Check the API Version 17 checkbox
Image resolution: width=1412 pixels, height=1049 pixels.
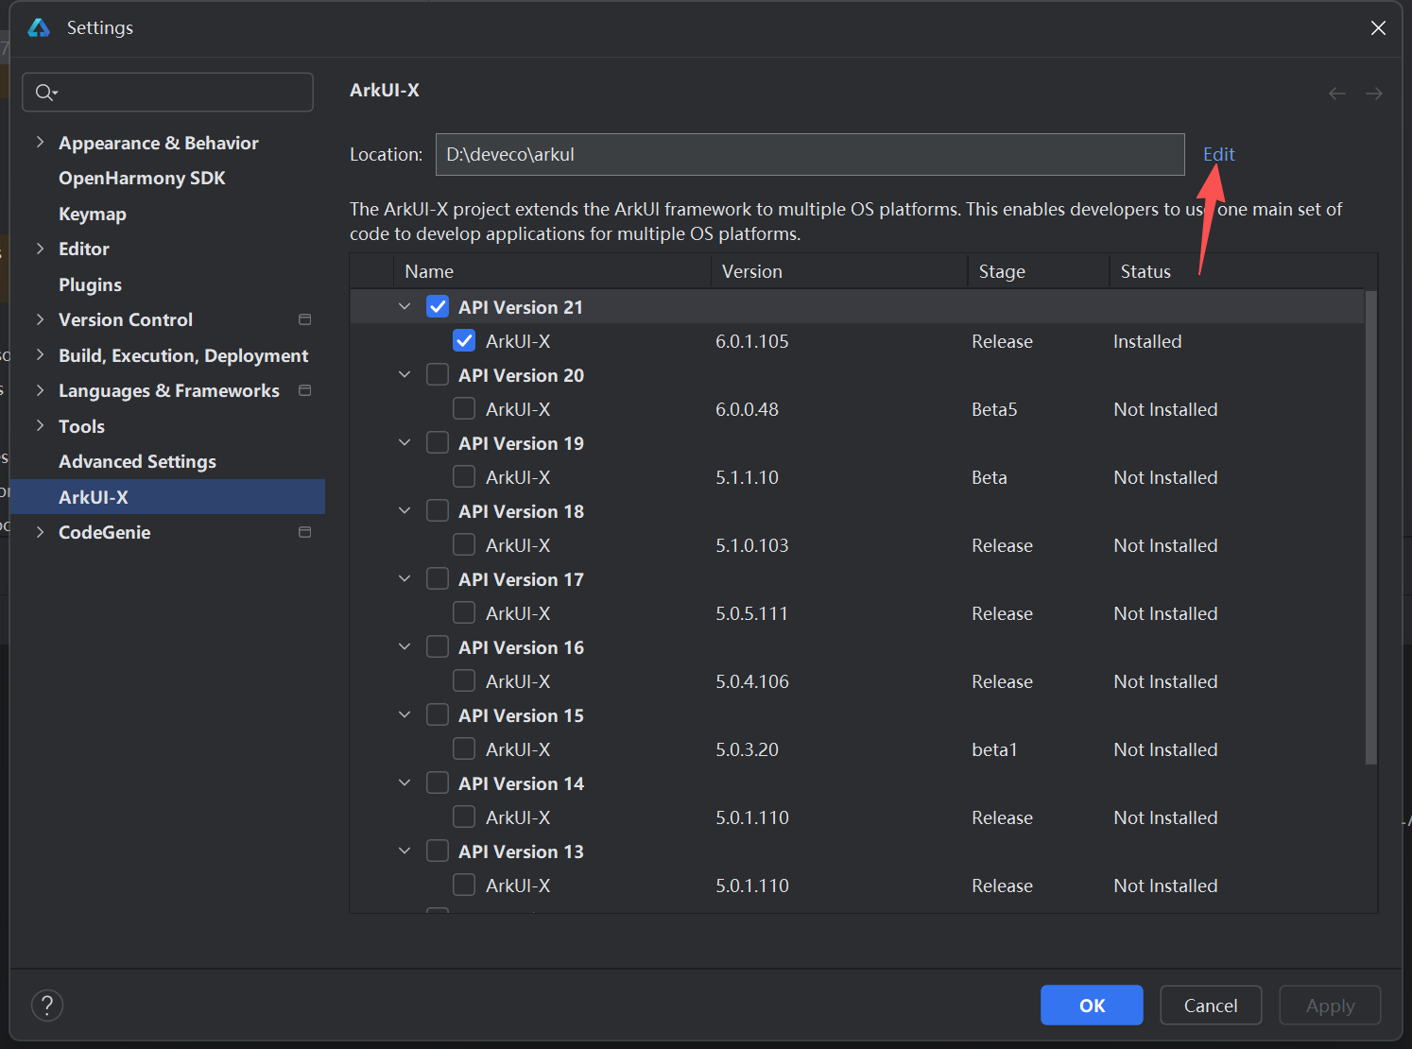pos(438,579)
